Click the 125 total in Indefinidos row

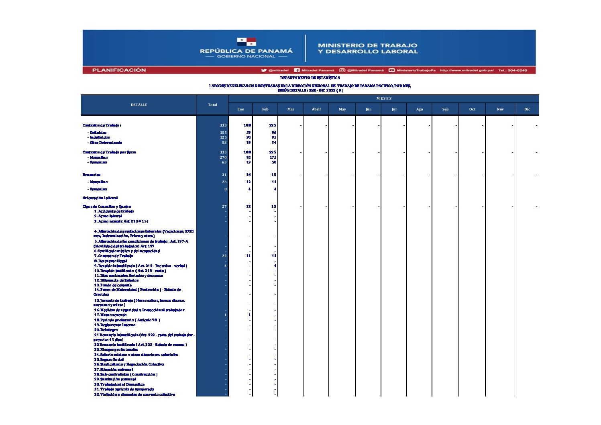[223, 137]
